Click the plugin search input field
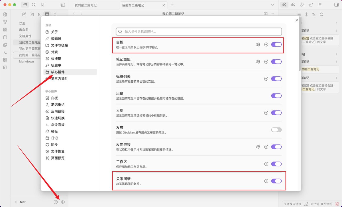342x207 pixels. [199, 32]
